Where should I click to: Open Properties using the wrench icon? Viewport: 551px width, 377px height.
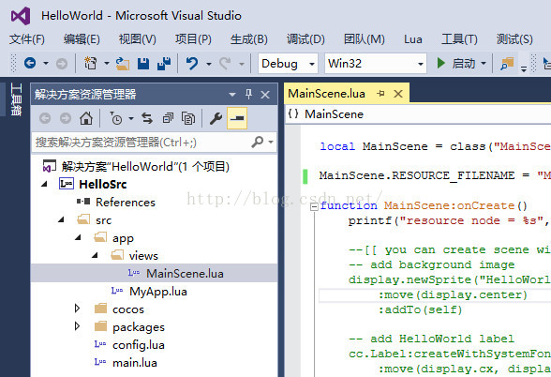click(x=216, y=118)
